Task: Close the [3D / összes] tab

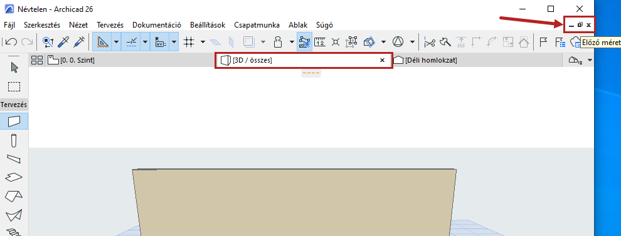Action: (x=382, y=61)
